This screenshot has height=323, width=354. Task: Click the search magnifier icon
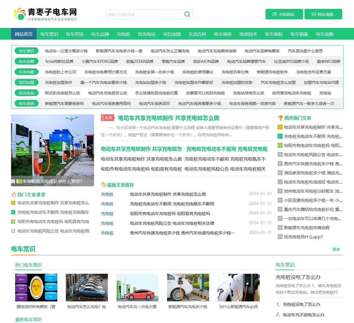(x=187, y=14)
